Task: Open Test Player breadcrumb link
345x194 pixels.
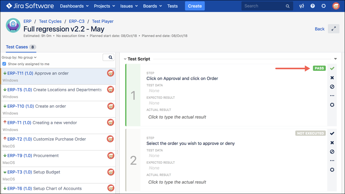Action: pos(103,21)
